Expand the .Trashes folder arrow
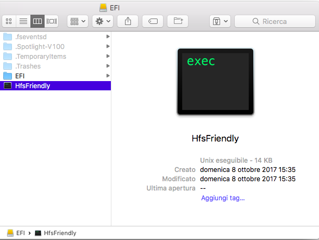 coord(108,66)
